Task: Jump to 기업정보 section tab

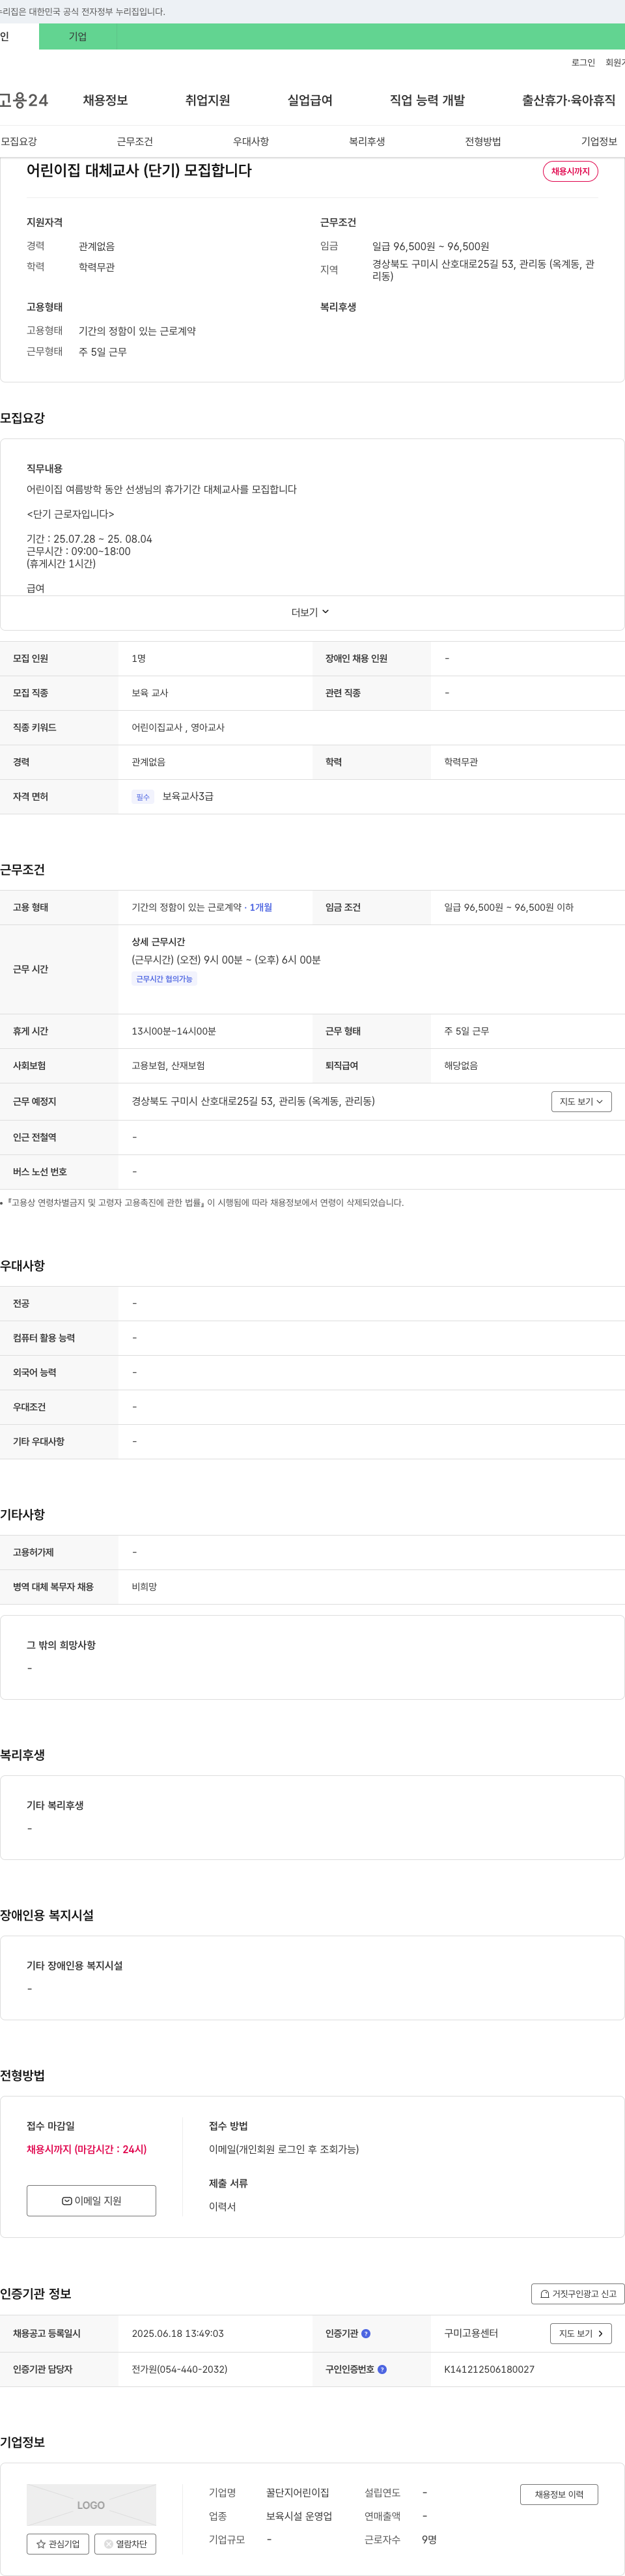Action: pyautogui.click(x=599, y=142)
